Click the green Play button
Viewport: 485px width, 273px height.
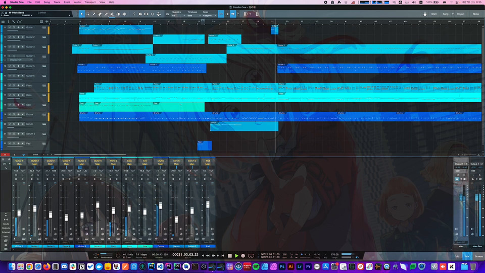click(236, 256)
